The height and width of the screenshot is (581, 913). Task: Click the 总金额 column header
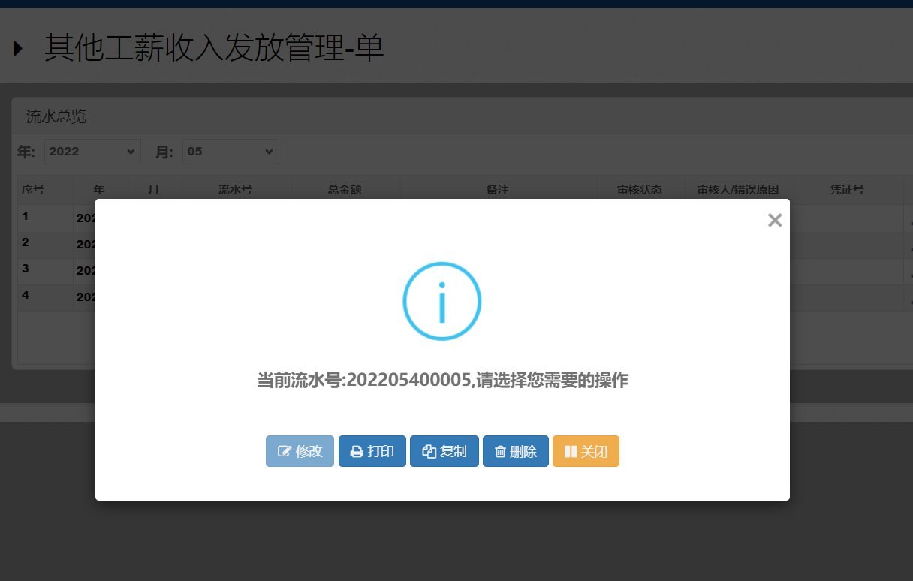pyautogui.click(x=345, y=190)
